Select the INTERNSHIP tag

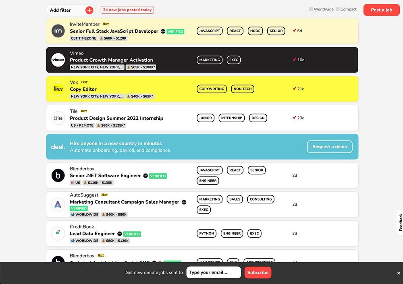coord(232,118)
